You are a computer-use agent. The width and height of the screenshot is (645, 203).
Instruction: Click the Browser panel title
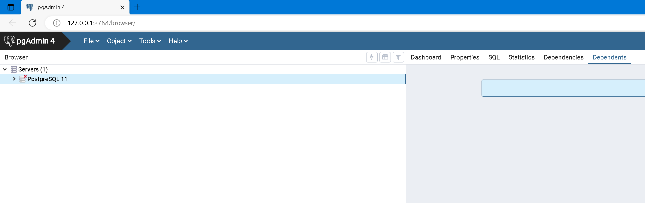tap(16, 57)
